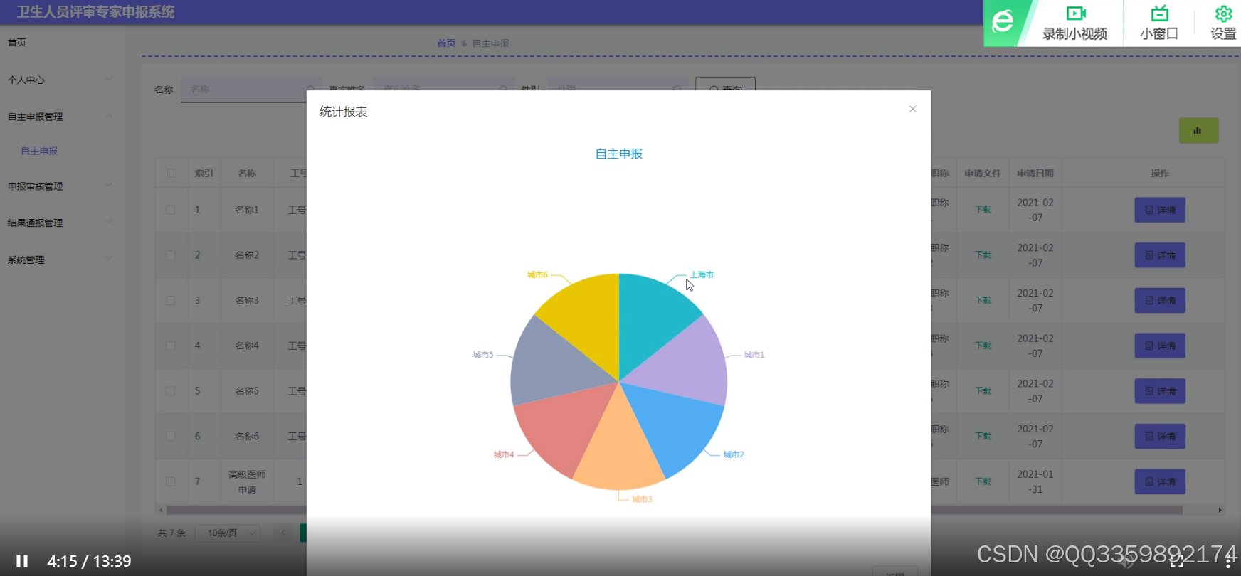
Task: Click the 申请日期 column header
Action: (x=1035, y=173)
